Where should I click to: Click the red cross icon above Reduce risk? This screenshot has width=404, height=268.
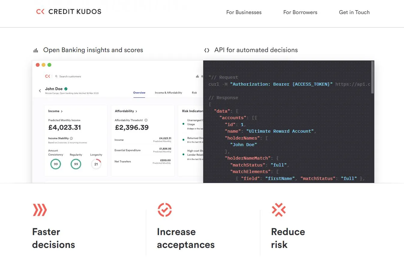279,210
